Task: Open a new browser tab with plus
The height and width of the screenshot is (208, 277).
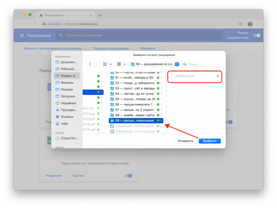Action: [100, 15]
